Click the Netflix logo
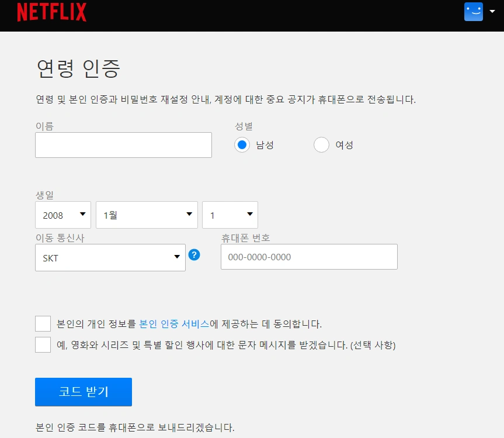 pos(52,12)
